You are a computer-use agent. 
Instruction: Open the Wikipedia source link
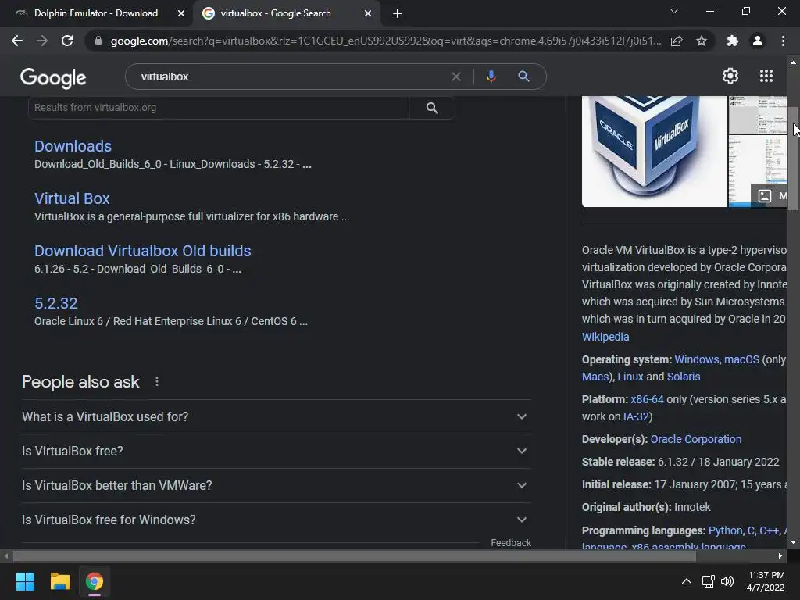coord(605,337)
